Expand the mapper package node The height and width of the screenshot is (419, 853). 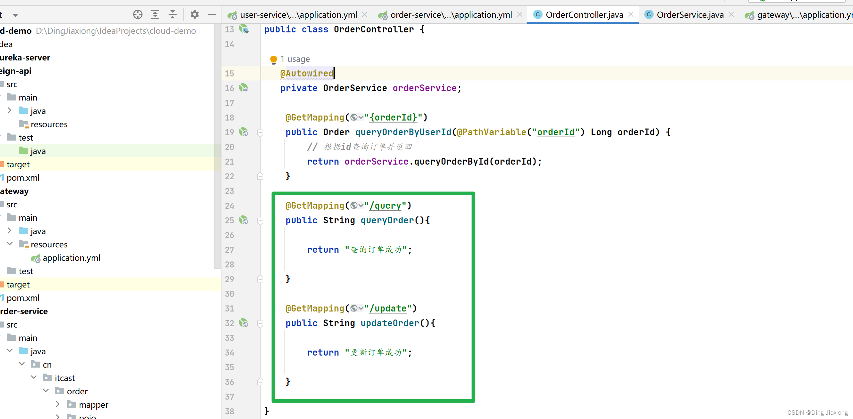click(58, 404)
